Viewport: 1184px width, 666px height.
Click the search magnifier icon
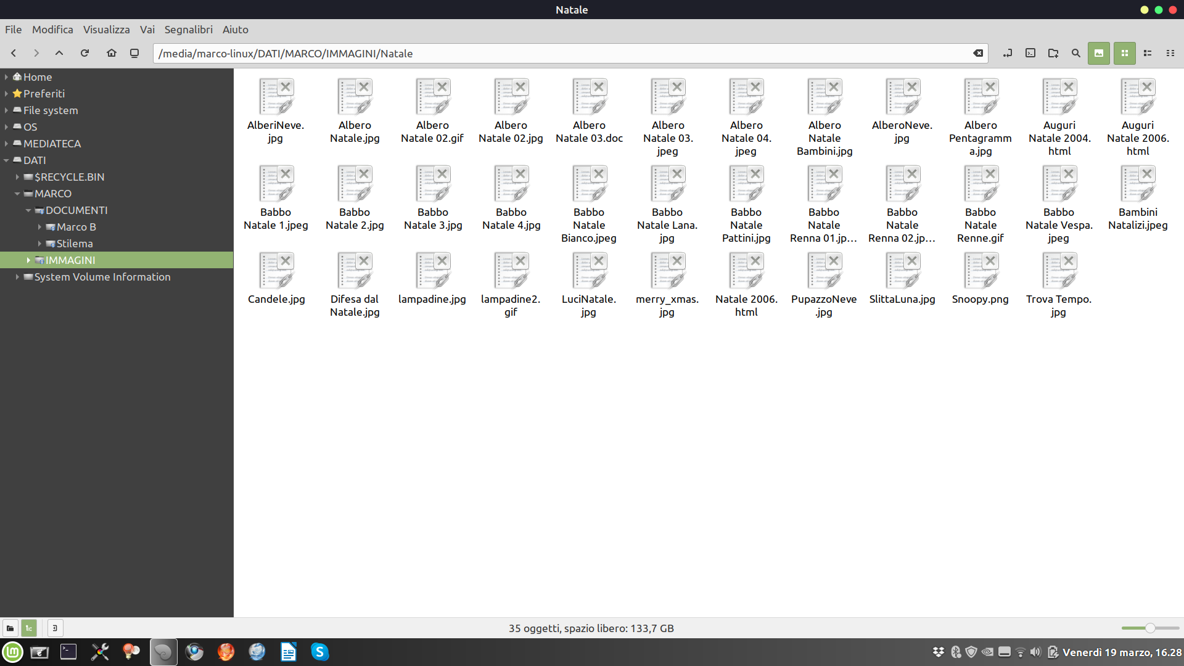(1076, 53)
